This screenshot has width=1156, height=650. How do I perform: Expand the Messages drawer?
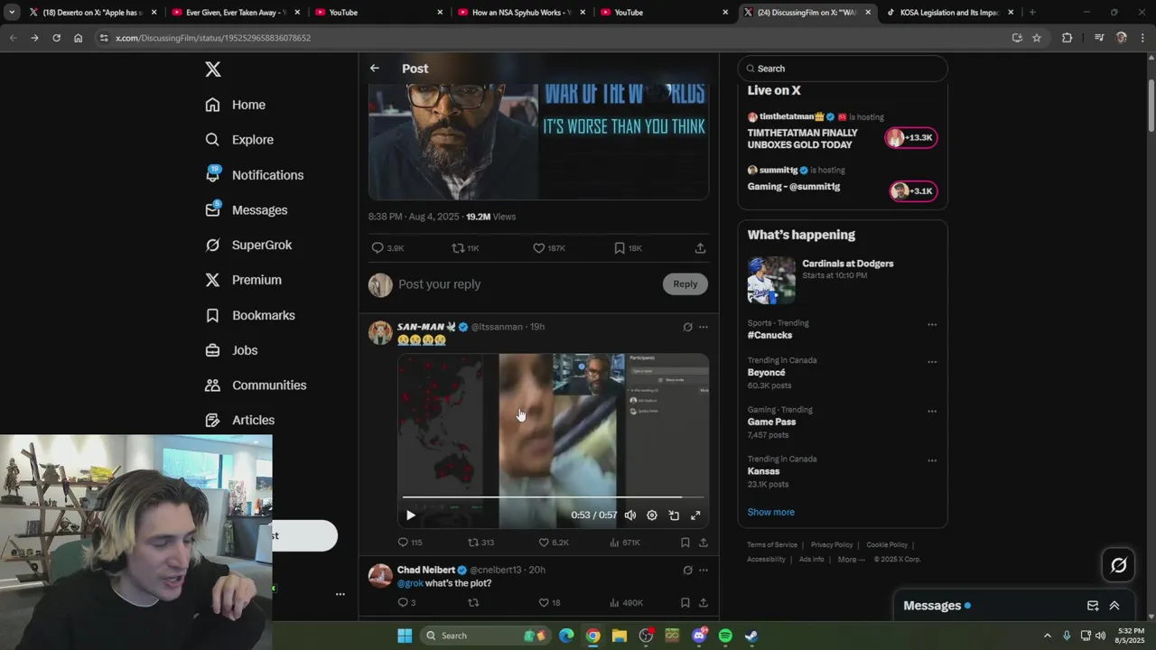[x=1114, y=606]
